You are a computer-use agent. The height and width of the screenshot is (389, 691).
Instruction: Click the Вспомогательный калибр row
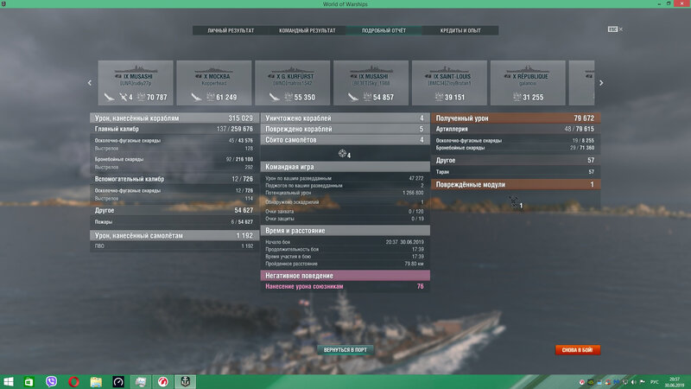(174, 179)
